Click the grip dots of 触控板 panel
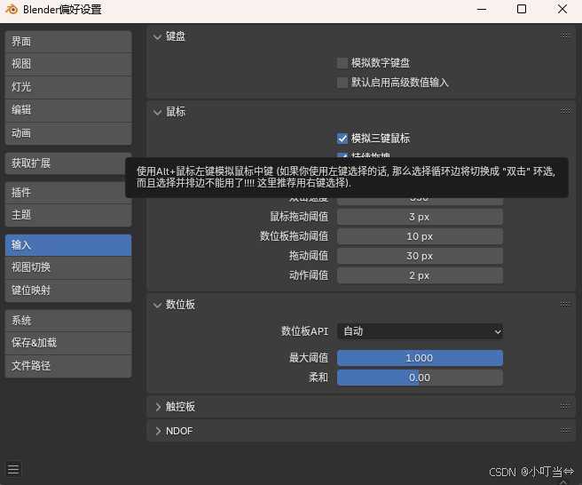The width and height of the screenshot is (582, 485). 565,406
